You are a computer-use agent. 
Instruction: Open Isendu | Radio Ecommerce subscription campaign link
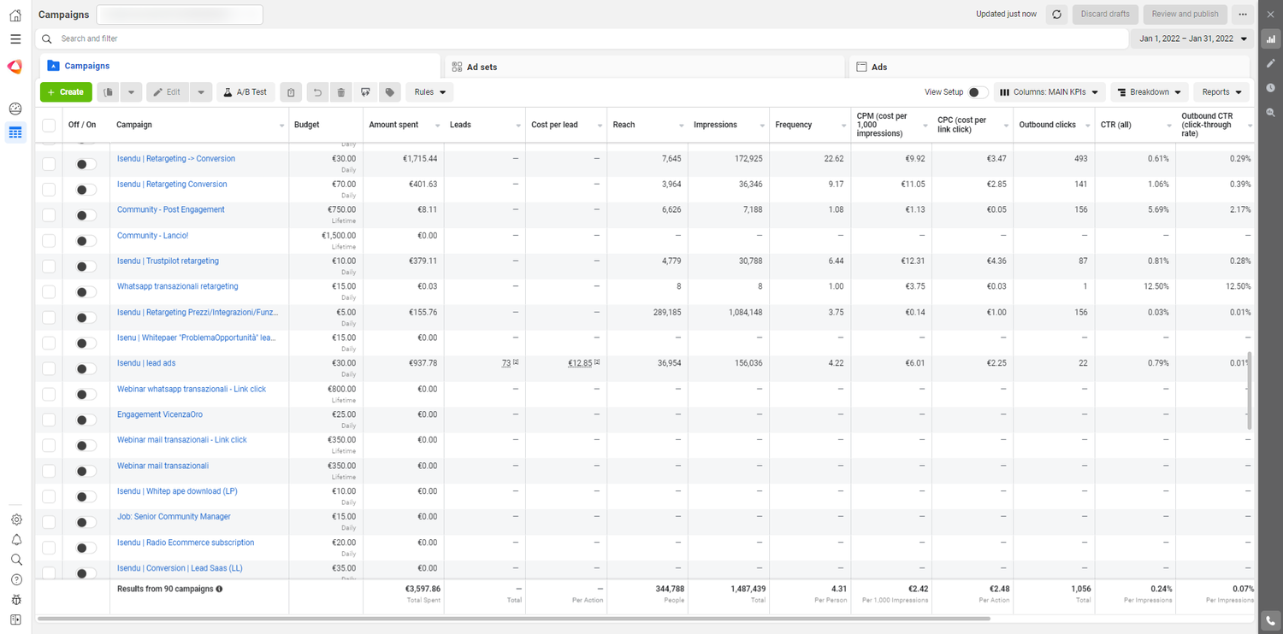click(186, 543)
